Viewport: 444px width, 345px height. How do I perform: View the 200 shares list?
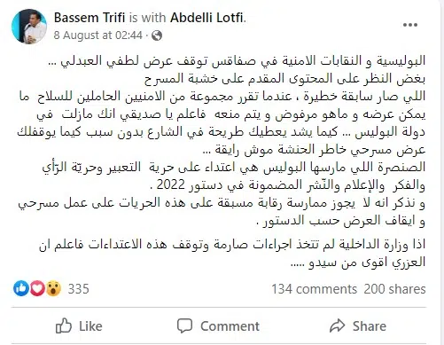(x=394, y=289)
